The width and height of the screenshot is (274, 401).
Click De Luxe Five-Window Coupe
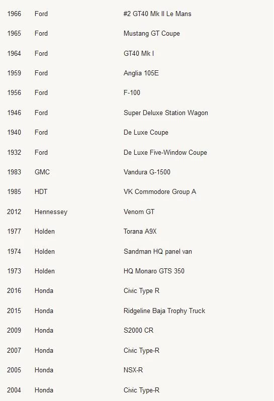tap(165, 152)
